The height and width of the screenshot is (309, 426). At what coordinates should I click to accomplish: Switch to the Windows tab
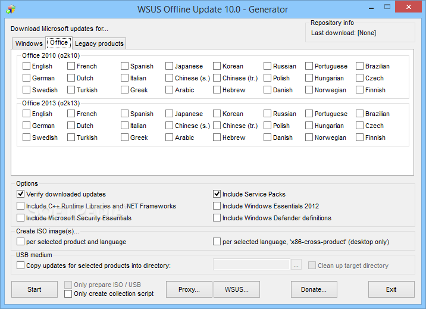(29, 43)
